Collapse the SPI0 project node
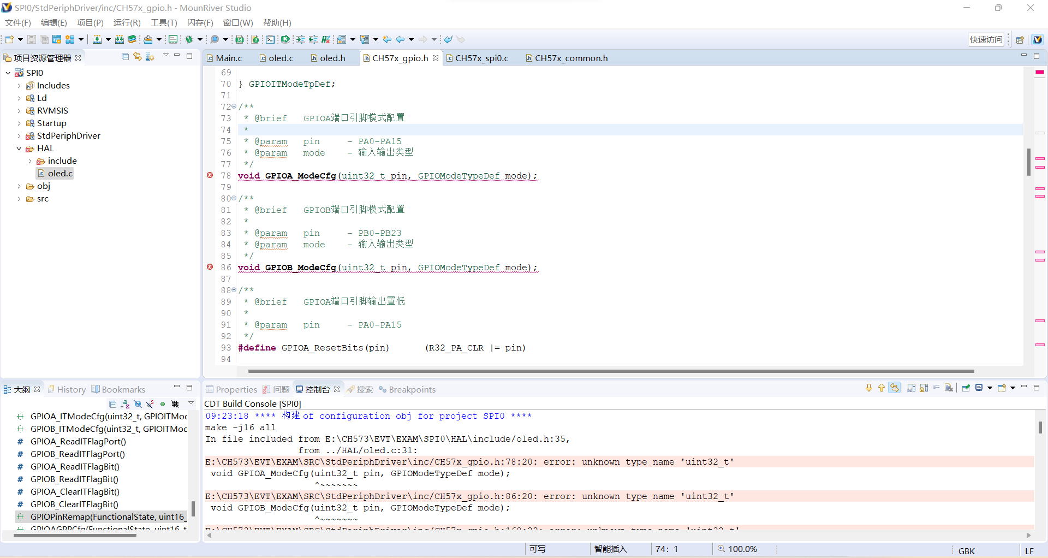The width and height of the screenshot is (1048, 558). (8, 73)
